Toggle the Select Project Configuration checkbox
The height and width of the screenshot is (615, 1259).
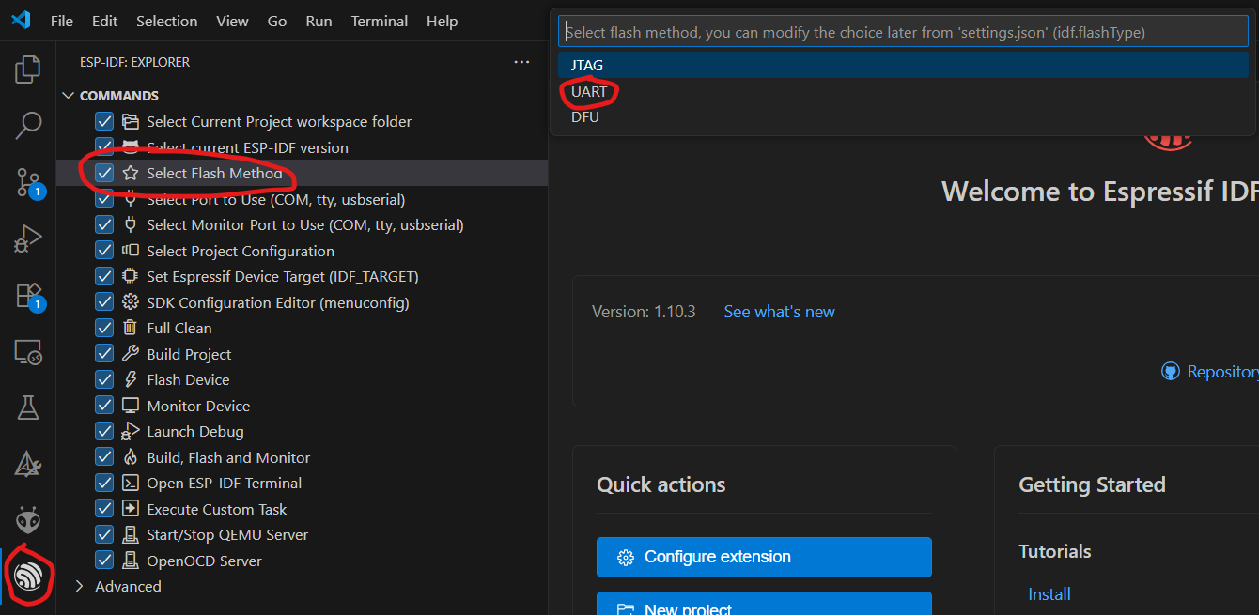coord(104,251)
